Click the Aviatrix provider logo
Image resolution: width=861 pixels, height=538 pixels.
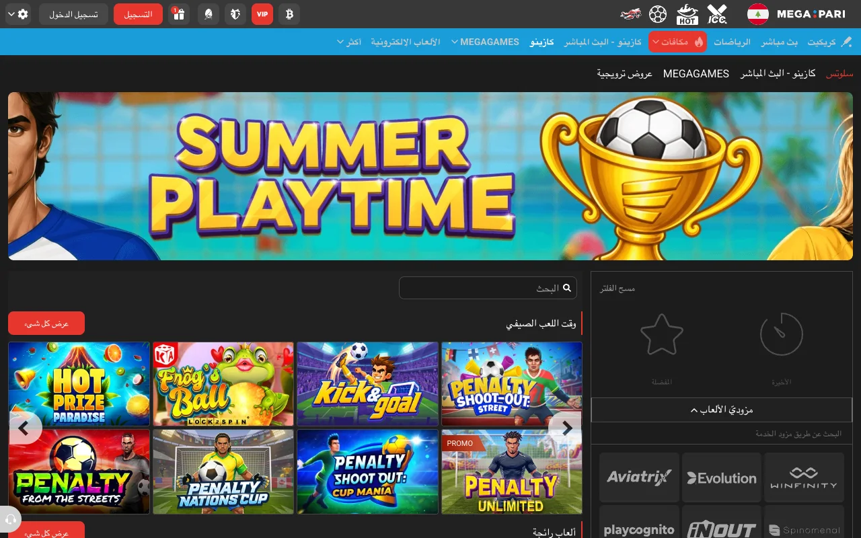pyautogui.click(x=639, y=477)
